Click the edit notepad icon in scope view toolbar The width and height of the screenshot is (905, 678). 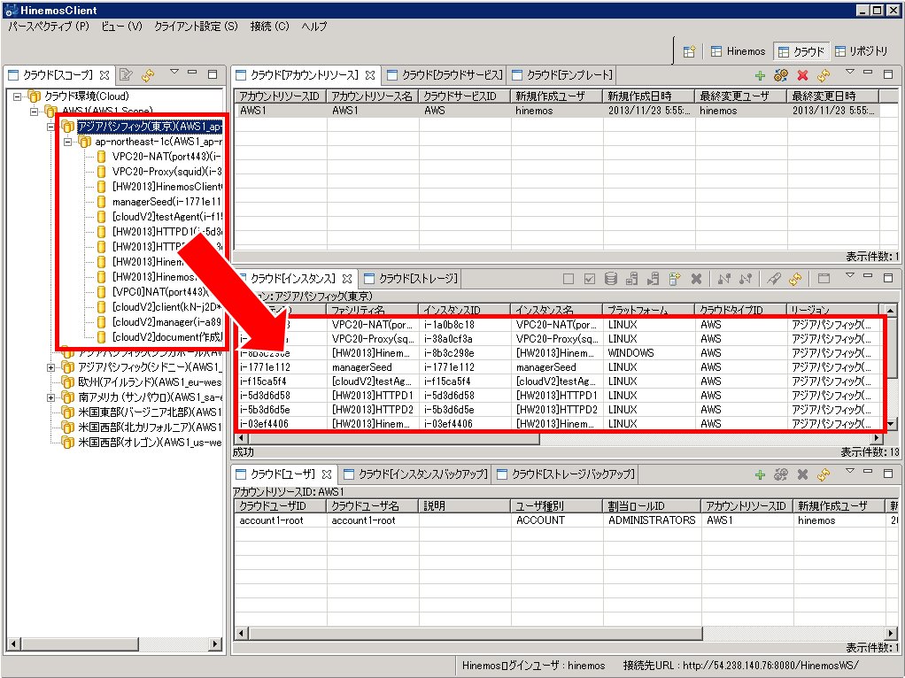(126, 75)
